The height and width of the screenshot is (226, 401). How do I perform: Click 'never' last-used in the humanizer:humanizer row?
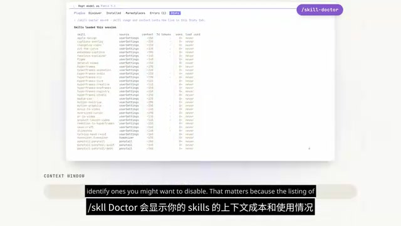click(189, 137)
